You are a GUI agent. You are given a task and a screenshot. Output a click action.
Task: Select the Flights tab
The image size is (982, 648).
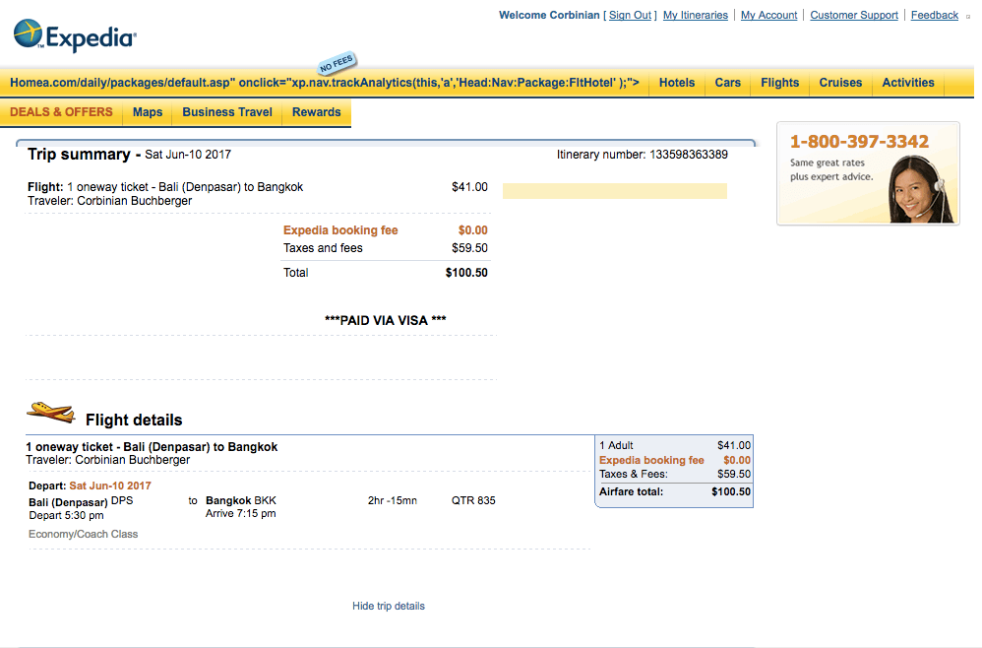pos(779,83)
